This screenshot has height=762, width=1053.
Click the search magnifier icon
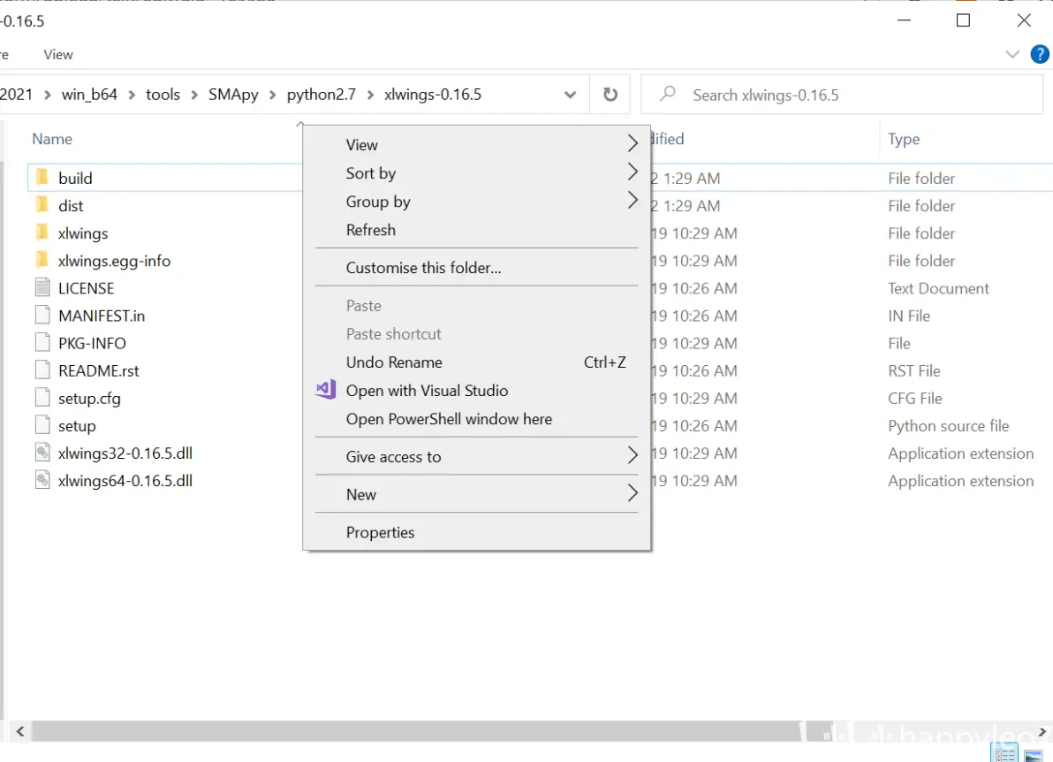click(x=667, y=94)
